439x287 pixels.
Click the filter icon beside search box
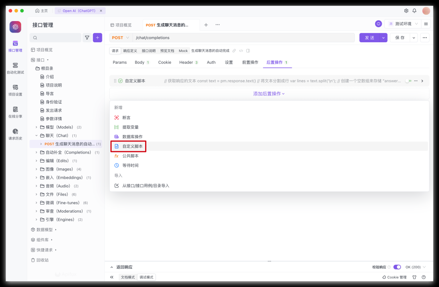pos(87,38)
